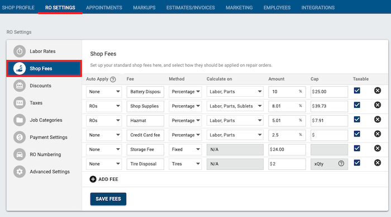The width and height of the screenshot is (391, 217).
Task: Delete the Storage Fee row
Action: 378,148
